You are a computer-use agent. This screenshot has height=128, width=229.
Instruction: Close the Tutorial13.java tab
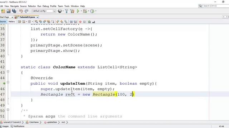(x=37, y=17)
